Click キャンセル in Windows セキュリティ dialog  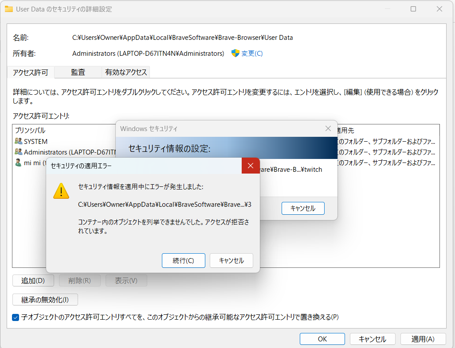point(303,209)
